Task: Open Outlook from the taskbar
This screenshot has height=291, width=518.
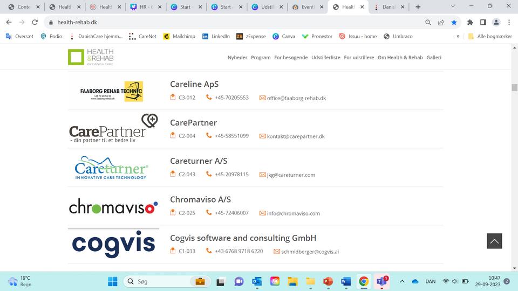Action: point(257,281)
